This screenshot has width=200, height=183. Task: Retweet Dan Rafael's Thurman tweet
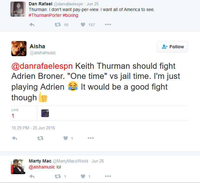coord(57,25)
